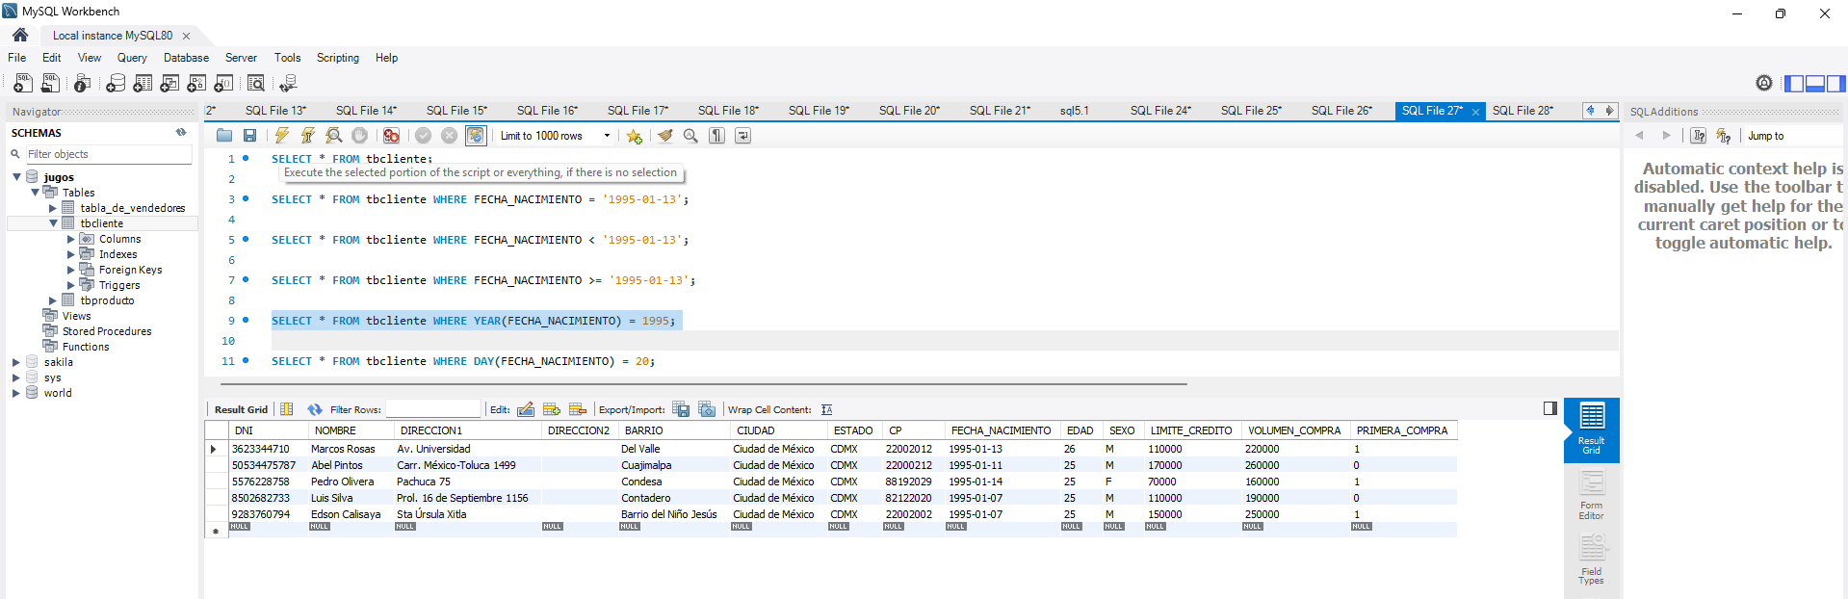1848x599 pixels.
Task: Go to the Workbench home screen
Action: [20, 35]
